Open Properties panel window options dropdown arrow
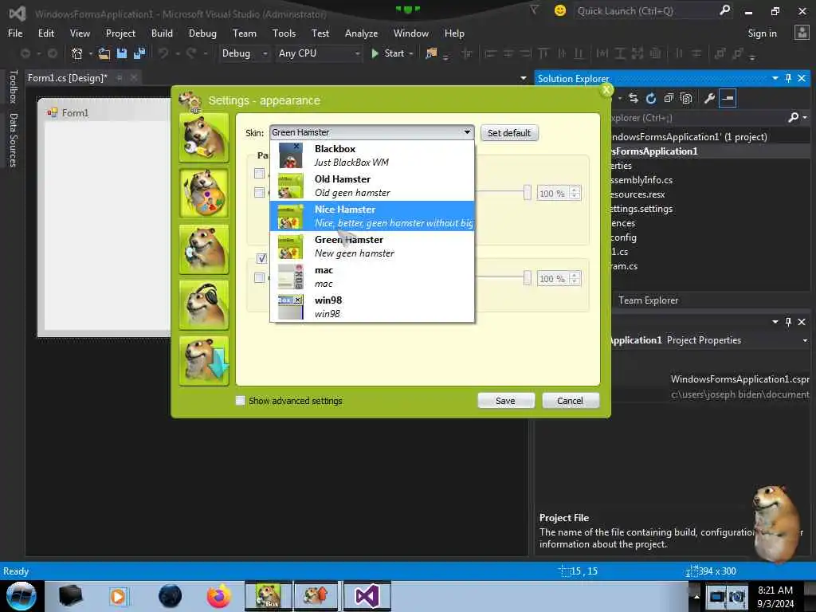 click(x=775, y=322)
